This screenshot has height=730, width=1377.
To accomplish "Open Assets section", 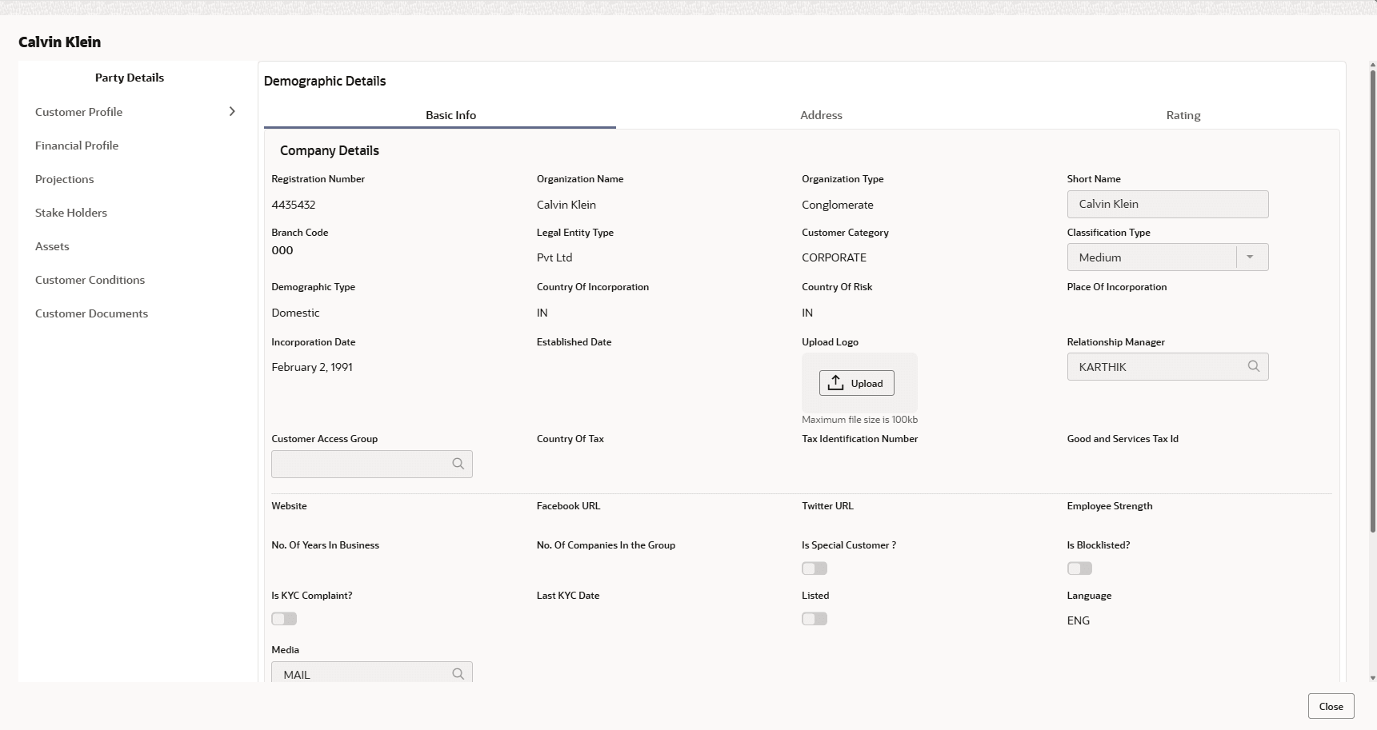I will [x=52, y=246].
